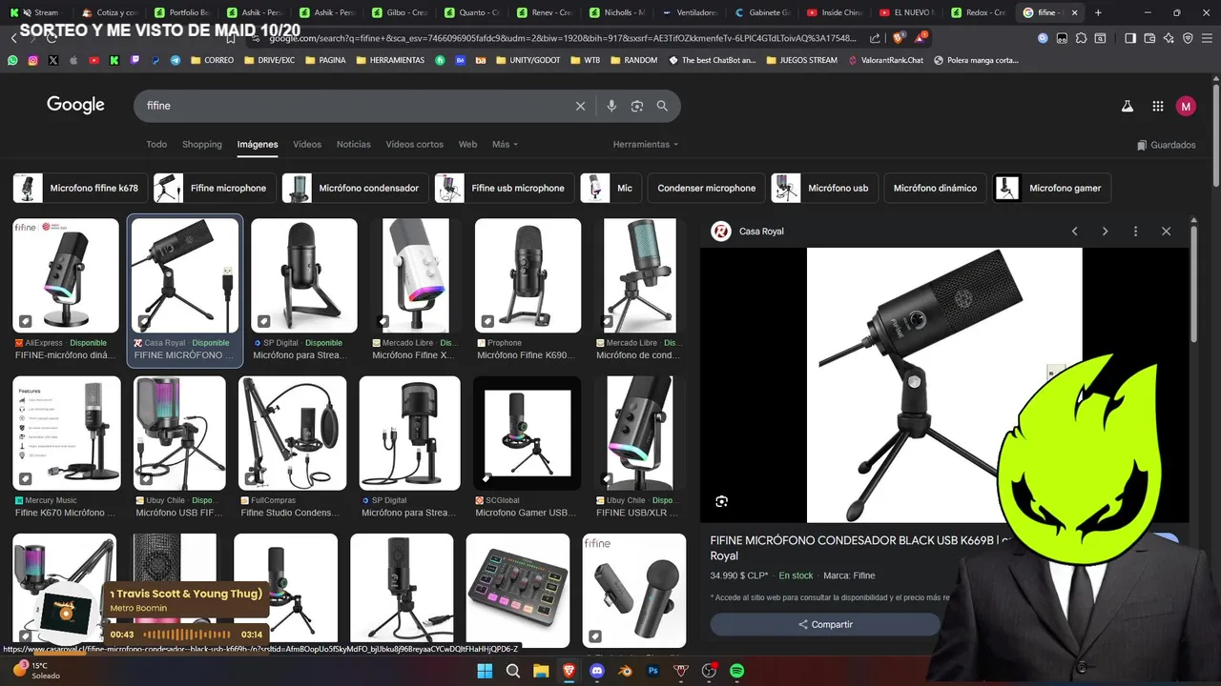The width and height of the screenshot is (1221, 686).
Task: Switch to the Shopping results tab
Action: 202,144
